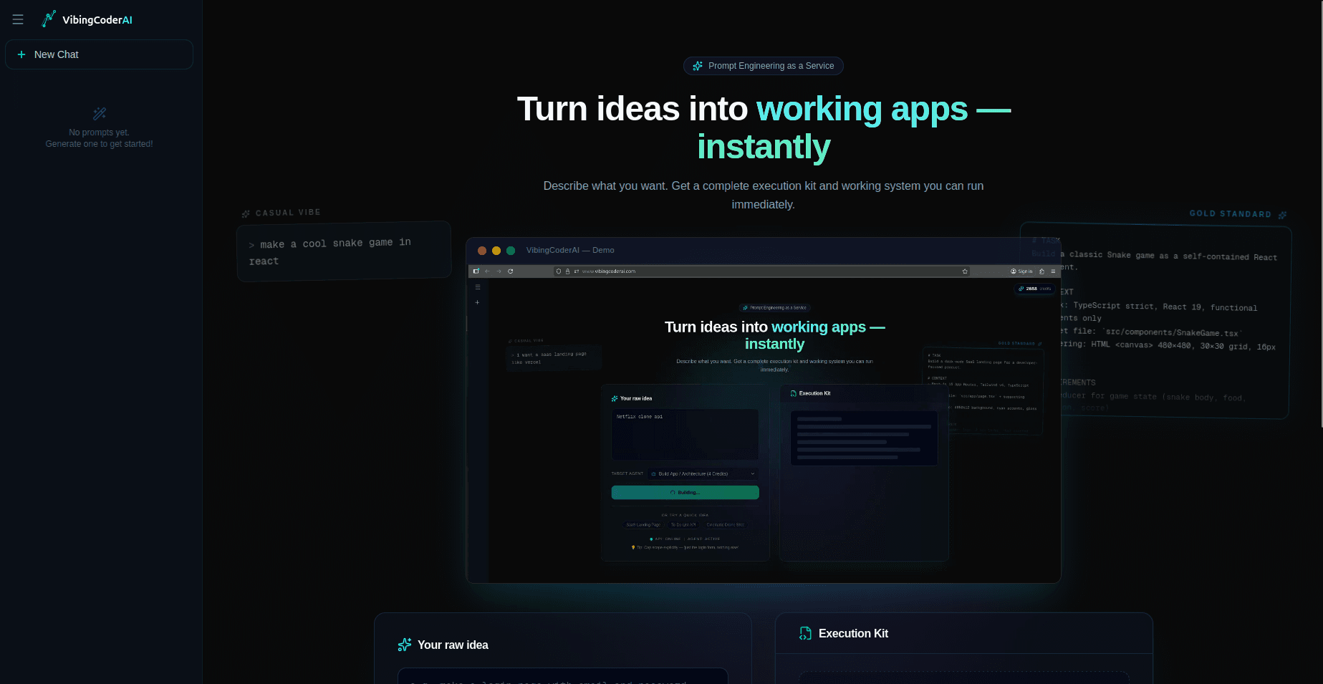Click the bottom 'Your raw idea' panel heading
This screenshot has height=684, width=1323.
(x=453, y=645)
